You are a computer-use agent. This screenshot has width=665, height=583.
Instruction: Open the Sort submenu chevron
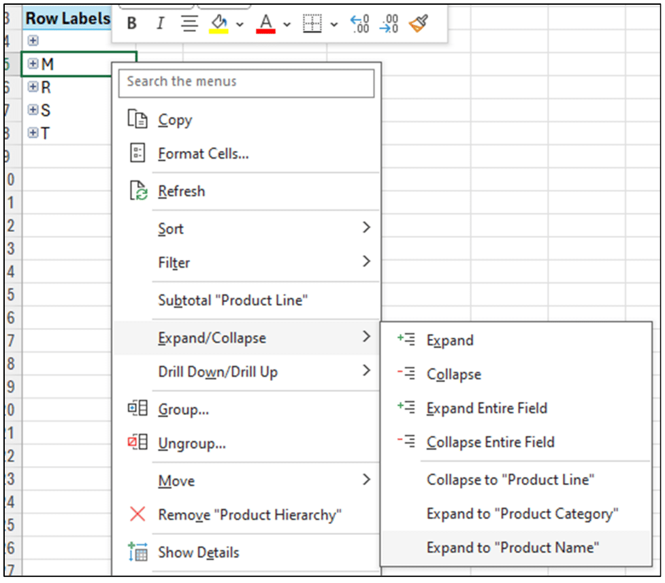coord(366,227)
